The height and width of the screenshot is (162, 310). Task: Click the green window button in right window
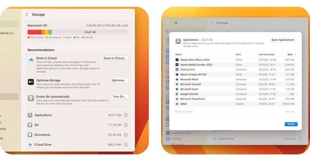pos(176,23)
